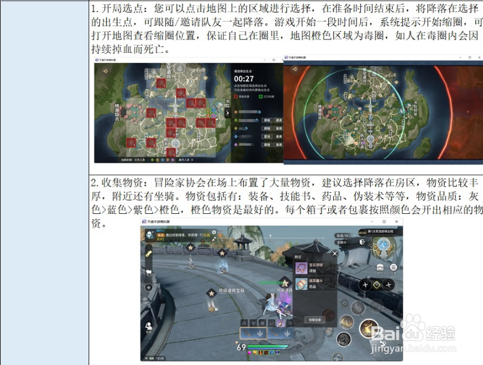Click the green 己方玩家 legend square
Screen dimensions: 483x365
[261, 96]
